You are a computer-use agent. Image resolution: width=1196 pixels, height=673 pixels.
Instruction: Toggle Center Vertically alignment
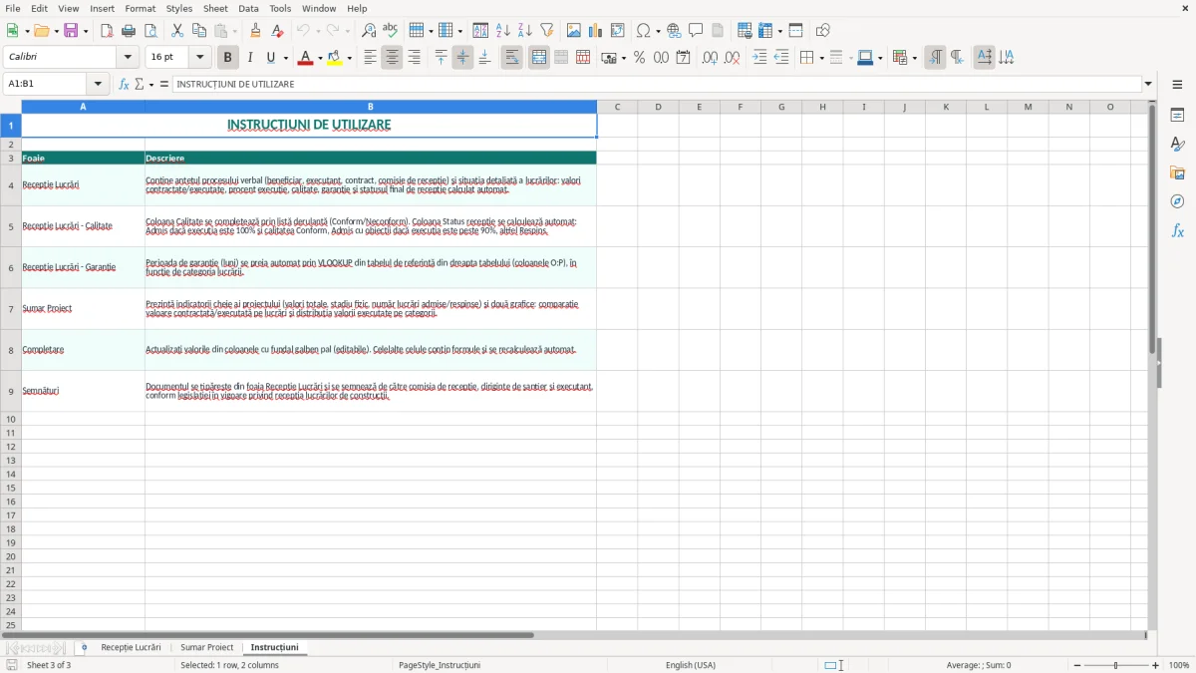[462, 58]
